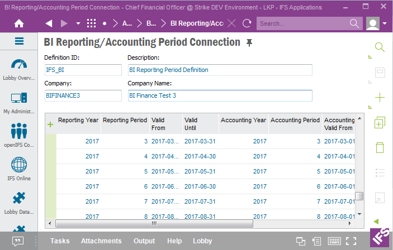Open the IFS Online globe shortcut
Screen dimensions: 393x250
click(x=19, y=169)
